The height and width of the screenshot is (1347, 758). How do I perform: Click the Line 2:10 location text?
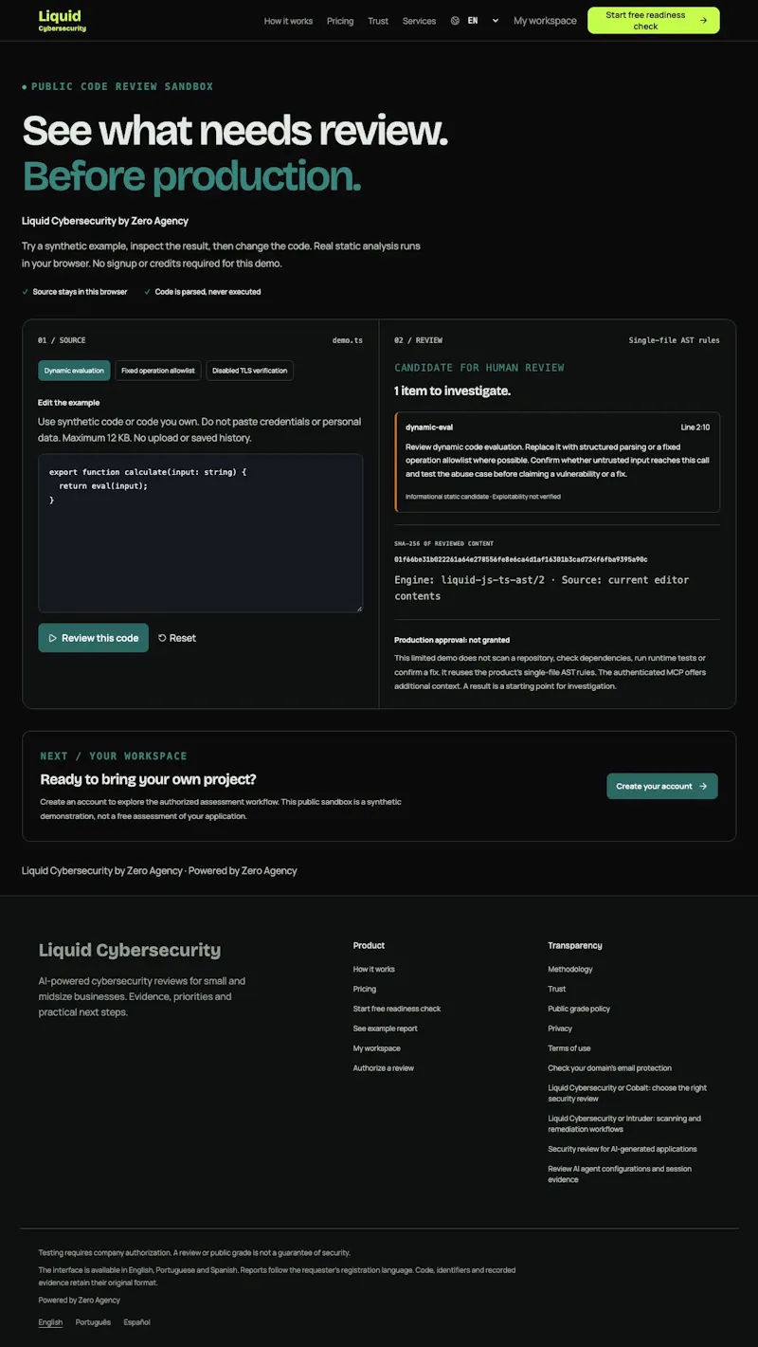(x=695, y=428)
